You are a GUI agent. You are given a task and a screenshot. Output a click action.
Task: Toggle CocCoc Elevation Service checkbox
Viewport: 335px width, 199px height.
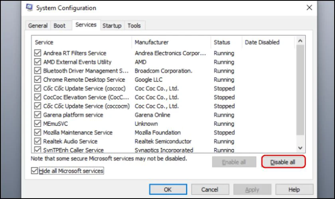37,97
